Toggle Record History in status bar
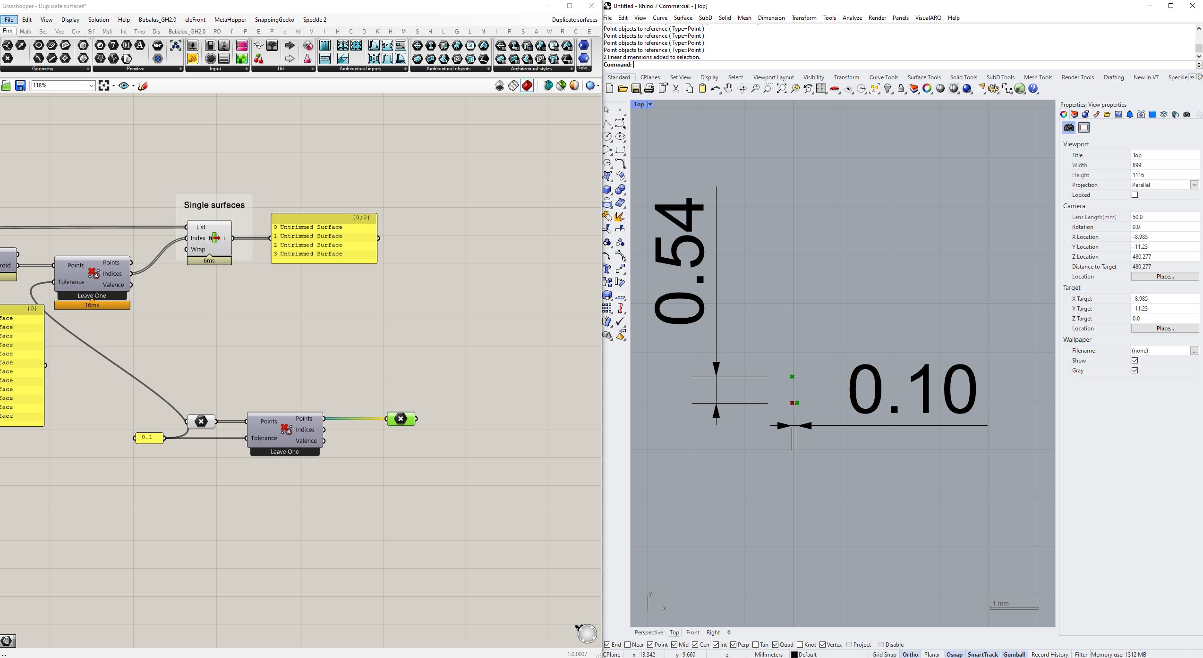Viewport: 1203px width, 658px height. [1049, 654]
